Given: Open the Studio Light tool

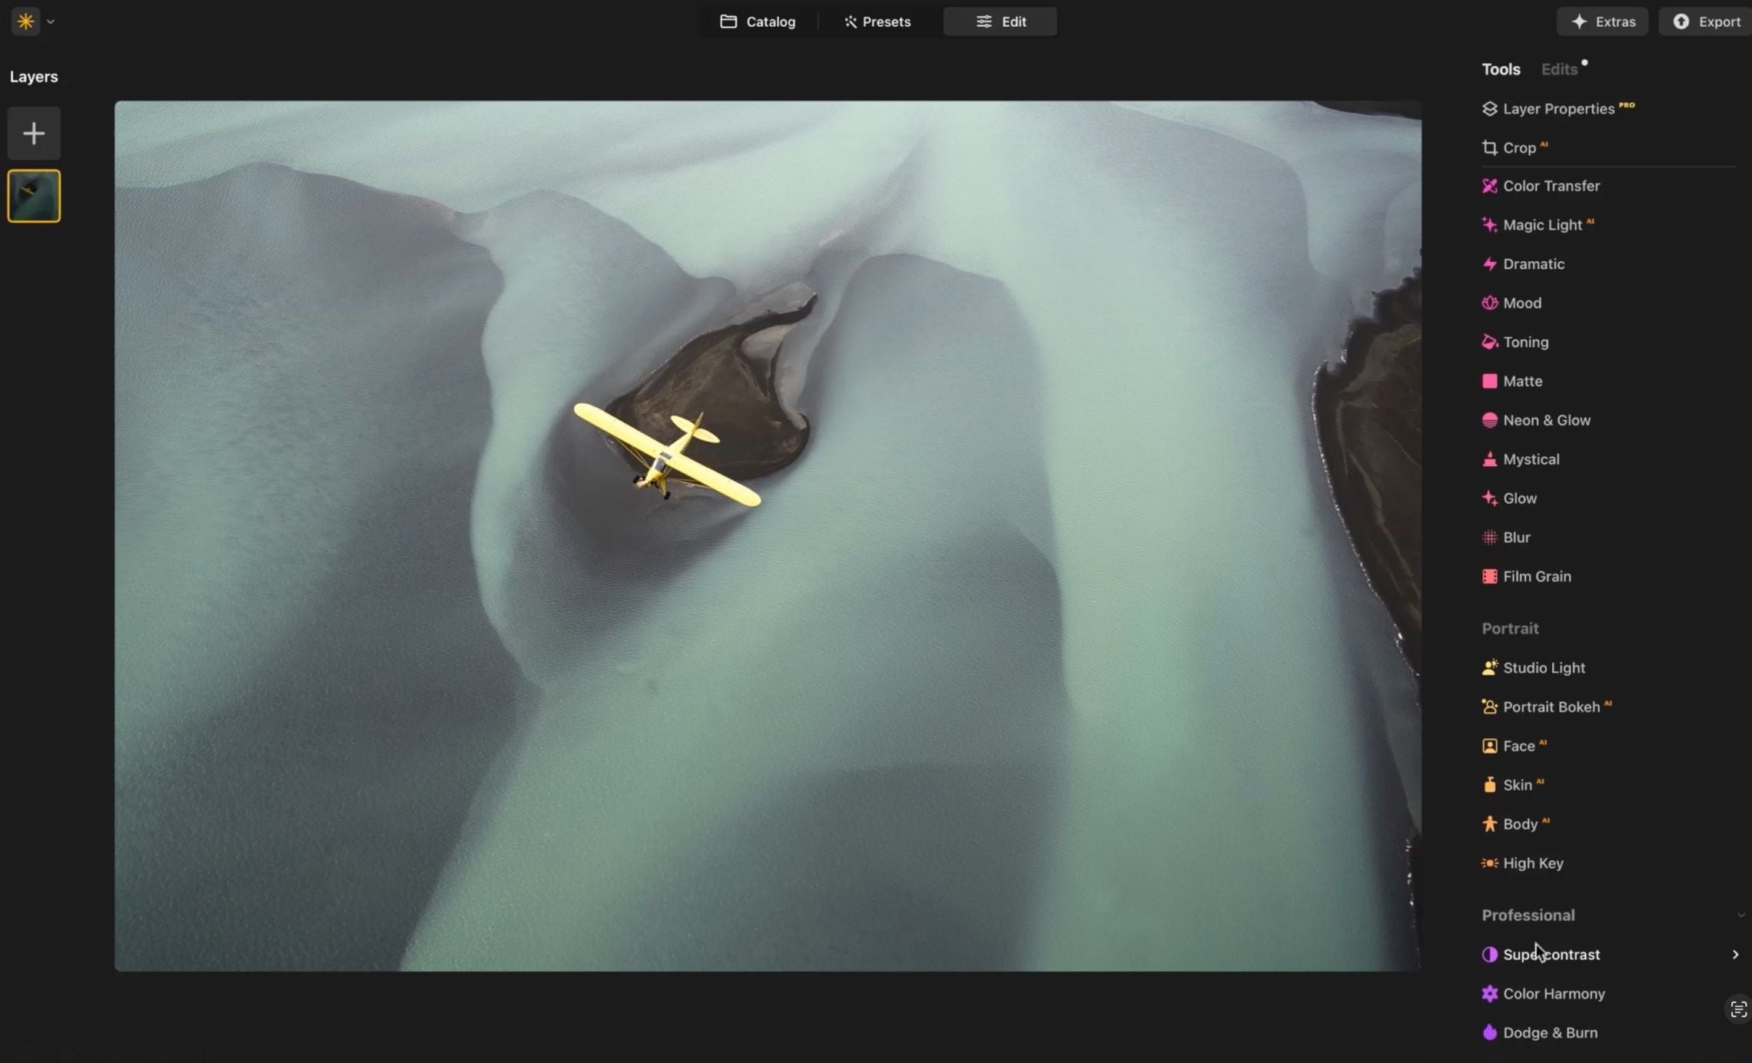Looking at the screenshot, I should 1533,668.
